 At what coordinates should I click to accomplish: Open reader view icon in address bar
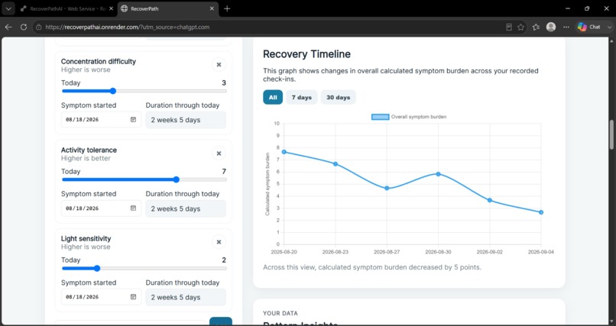[x=509, y=27]
